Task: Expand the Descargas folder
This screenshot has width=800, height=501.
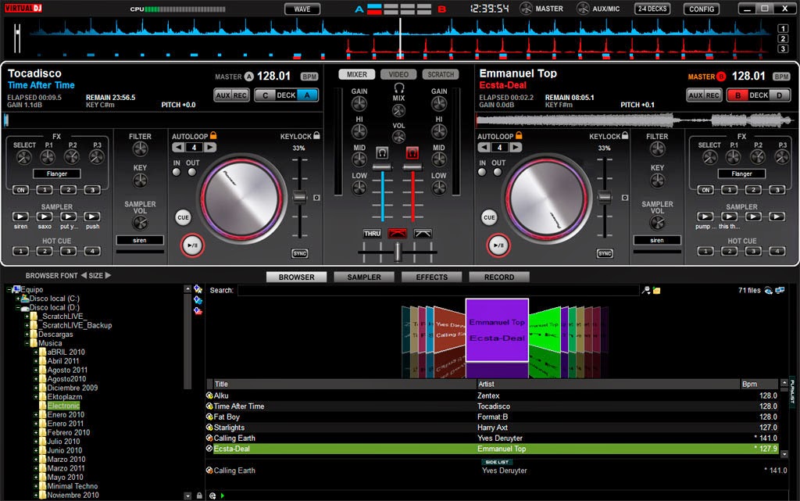Action: coord(27,335)
